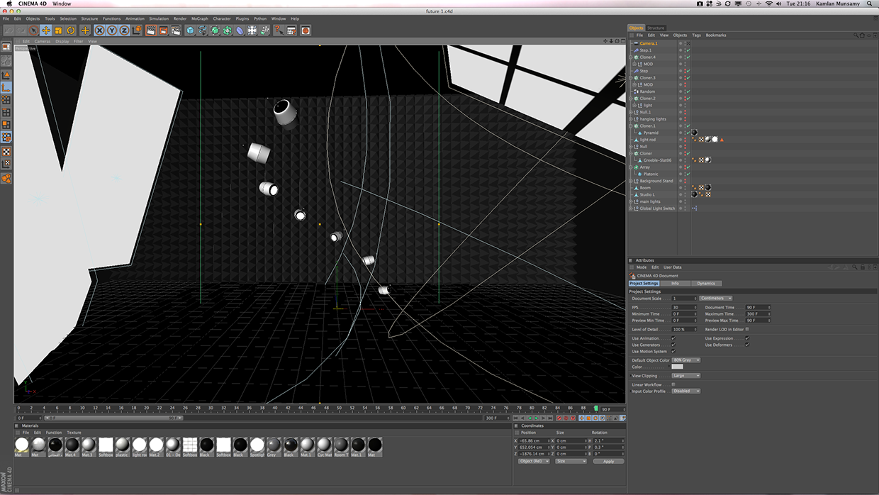Open the Array modeling objects icon
The height and width of the screenshot is (495, 879).
(x=228, y=30)
